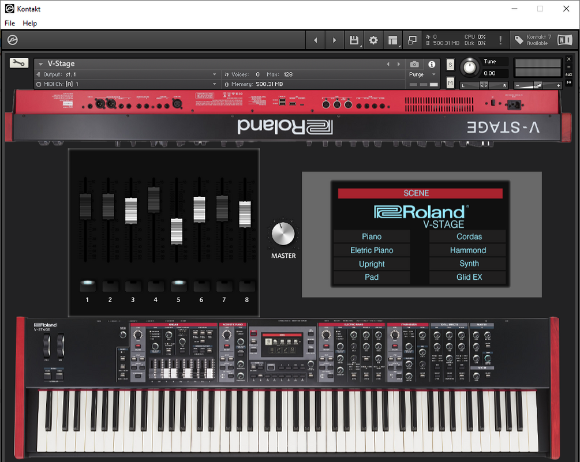The height and width of the screenshot is (462, 580).
Task: Select Glid EX scene
Action: tap(468, 277)
